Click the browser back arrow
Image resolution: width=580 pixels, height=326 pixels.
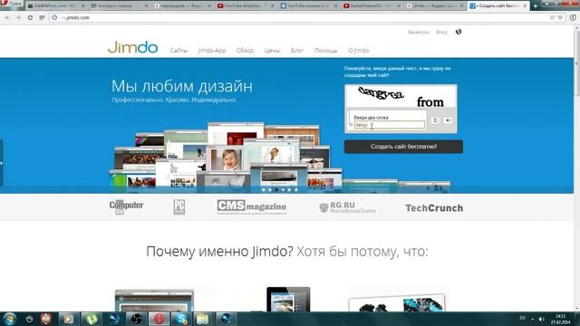coord(7,18)
